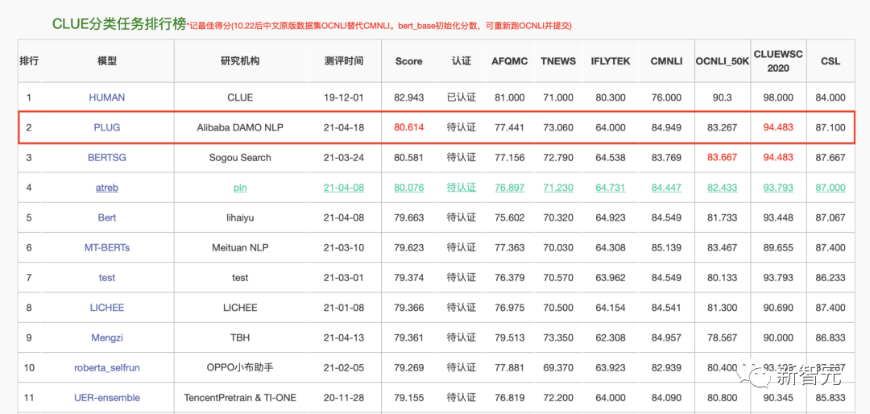Select the date 20-11-28

(x=343, y=397)
